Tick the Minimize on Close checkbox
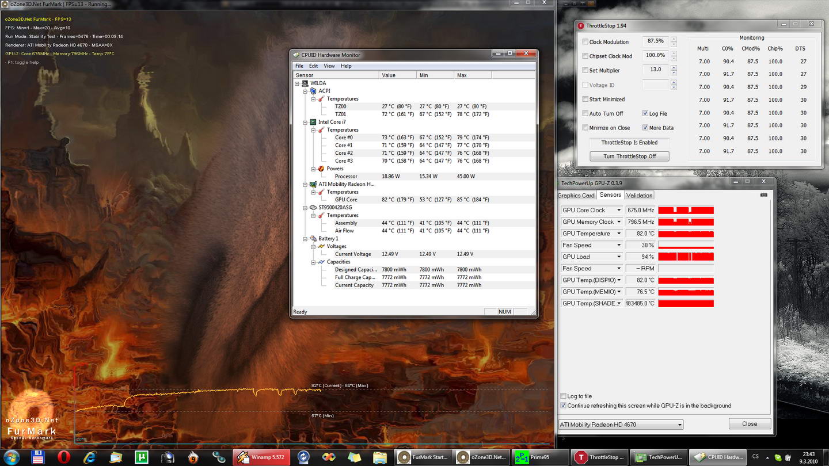829x466 pixels. [x=585, y=128]
